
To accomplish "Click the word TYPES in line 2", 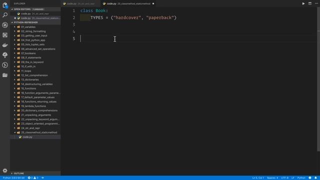I will pyautogui.click(x=96, y=17).
